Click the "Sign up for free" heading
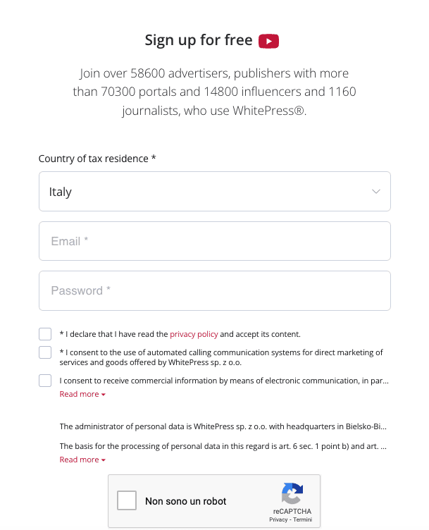The width and height of the screenshot is (429, 530). pos(198,40)
